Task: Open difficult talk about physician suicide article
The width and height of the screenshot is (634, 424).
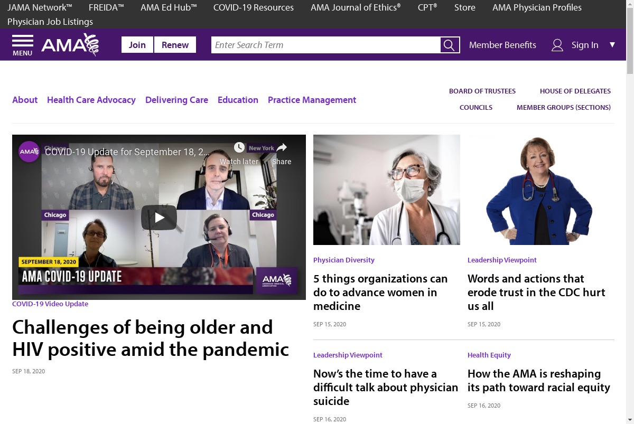Action: point(386,387)
